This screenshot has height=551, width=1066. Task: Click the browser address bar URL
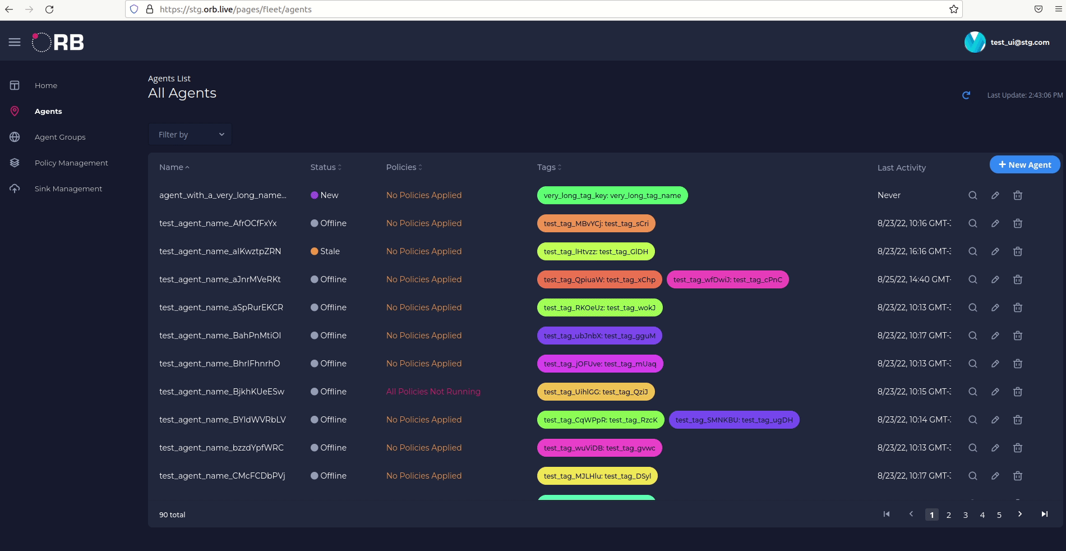[x=236, y=9]
